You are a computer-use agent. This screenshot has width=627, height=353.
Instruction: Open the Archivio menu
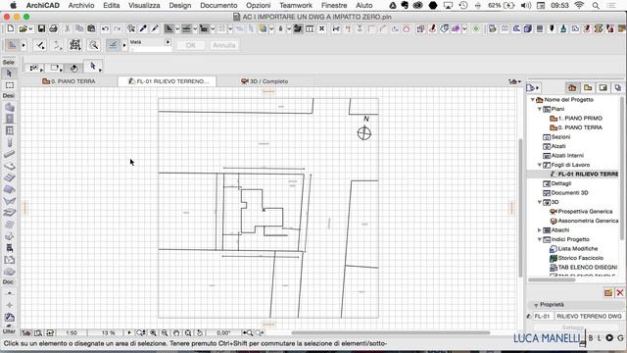pyautogui.click(x=81, y=6)
